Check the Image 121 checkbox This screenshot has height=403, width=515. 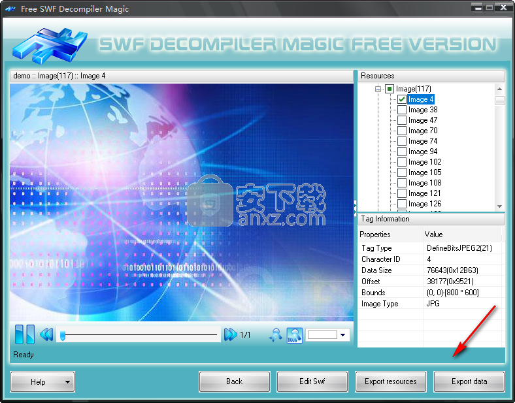coord(402,193)
